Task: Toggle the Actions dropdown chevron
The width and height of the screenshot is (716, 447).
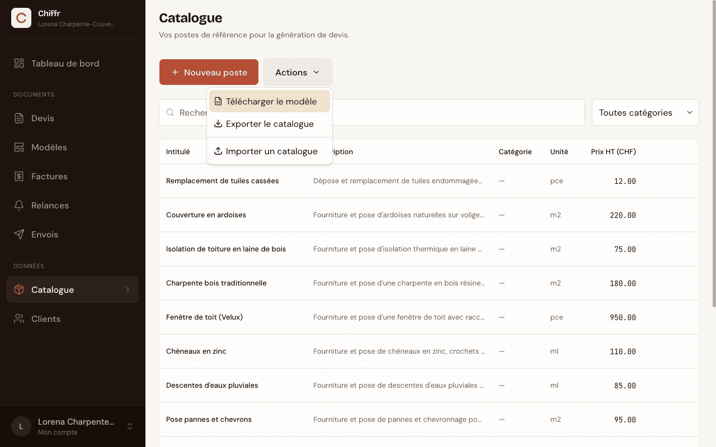Action: coord(316,72)
